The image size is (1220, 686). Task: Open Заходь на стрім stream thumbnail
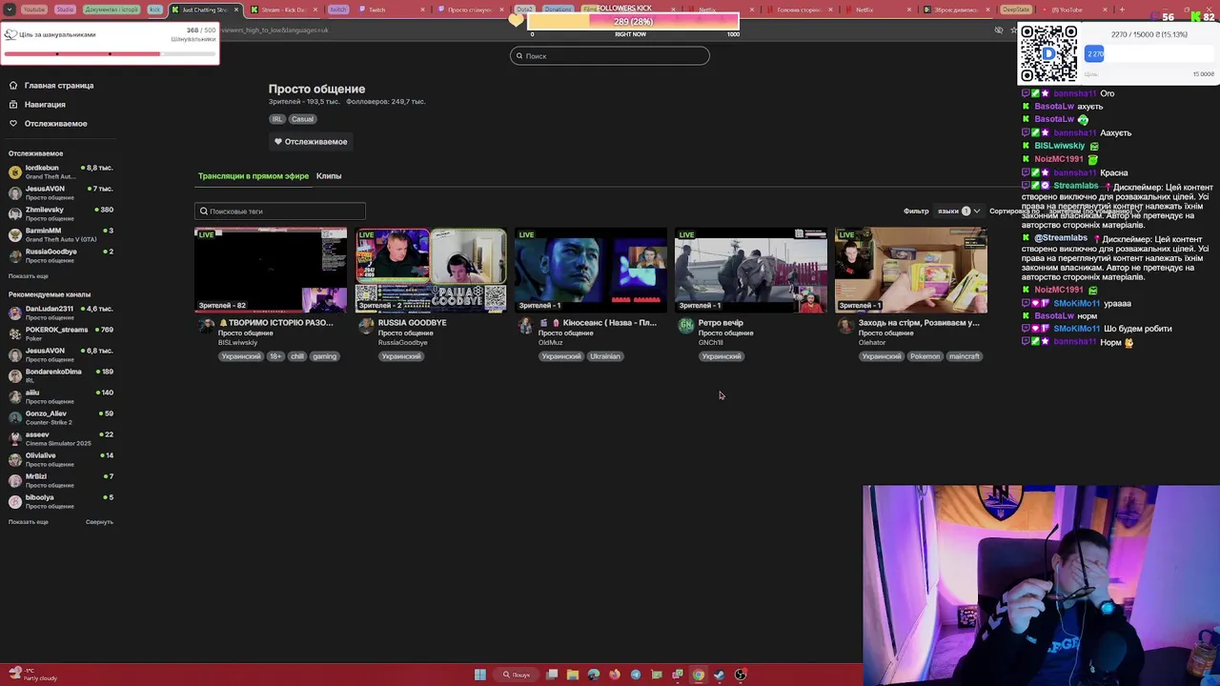(x=911, y=271)
